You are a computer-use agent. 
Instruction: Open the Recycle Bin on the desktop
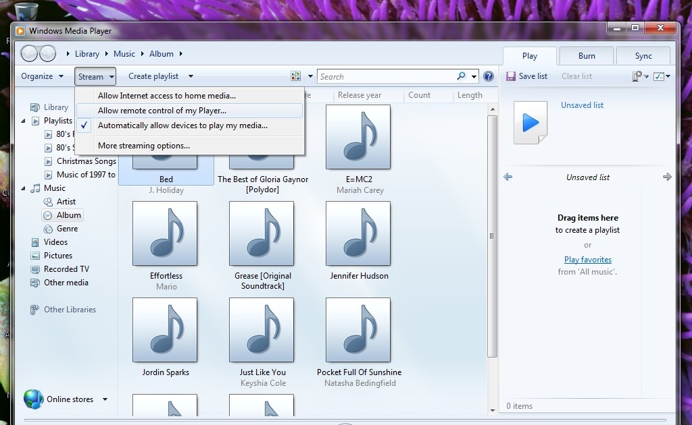26,11
